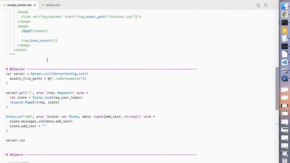Screen dimensions: 290x163
Task: Click the '# Helpers' comment line
Action: coord(101,155)
